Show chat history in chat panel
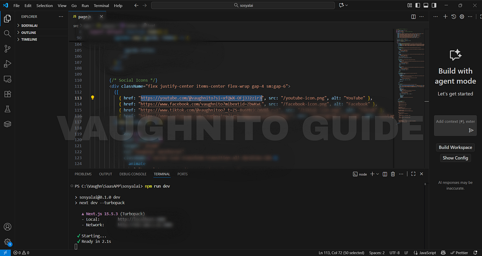The image size is (482, 256). [454, 16]
